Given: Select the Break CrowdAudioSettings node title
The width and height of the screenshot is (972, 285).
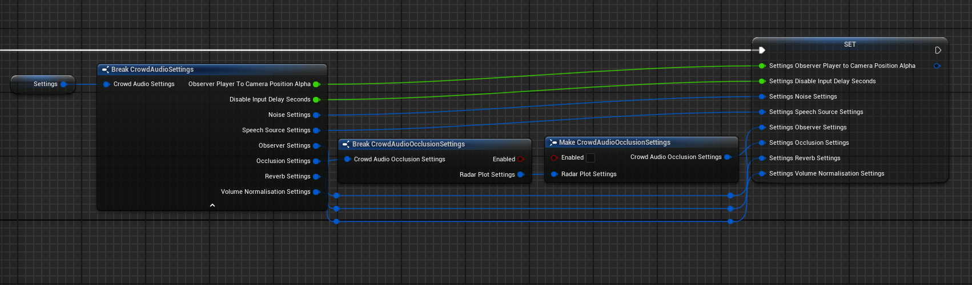Looking at the screenshot, I should coord(152,70).
